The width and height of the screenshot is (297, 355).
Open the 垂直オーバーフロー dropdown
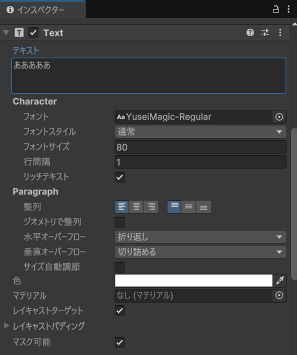point(200,252)
